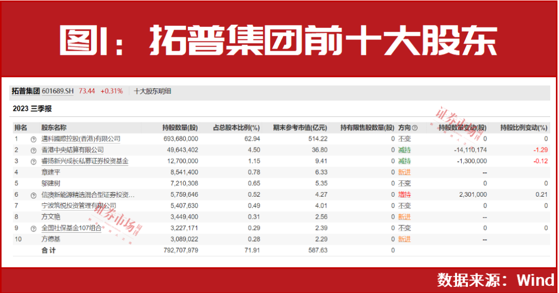
Task: Open the 信澳新能源精选混合型证券投资 fund link
Action: (x=88, y=195)
